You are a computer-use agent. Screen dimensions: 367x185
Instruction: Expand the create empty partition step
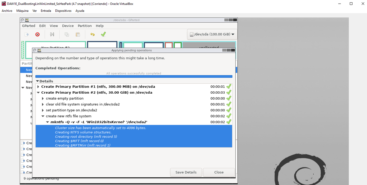[x=43, y=99]
